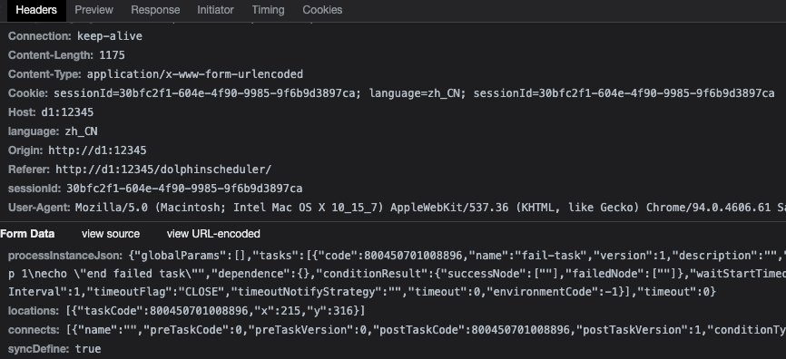Open the Initiator tab
The height and width of the screenshot is (359, 786).
(215, 10)
